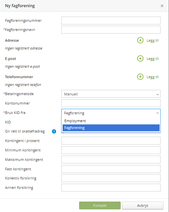Click the 'Ingen registrert adresse' text
Viewport: 169px width, 212px height.
click(24, 48)
